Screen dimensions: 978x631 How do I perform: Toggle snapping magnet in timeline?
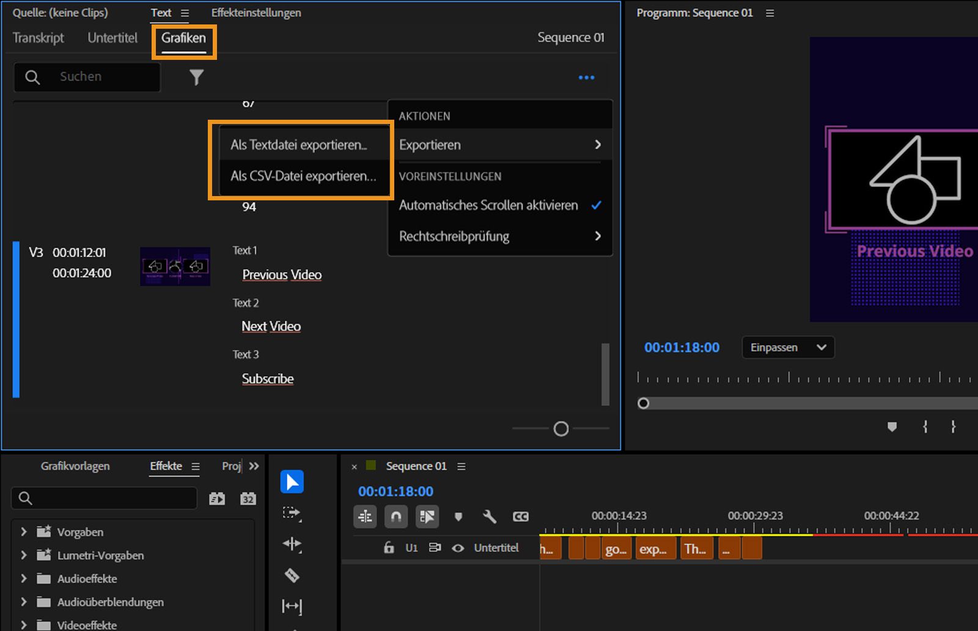[x=395, y=517]
